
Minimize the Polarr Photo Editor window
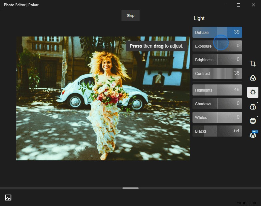click(x=223, y=5)
